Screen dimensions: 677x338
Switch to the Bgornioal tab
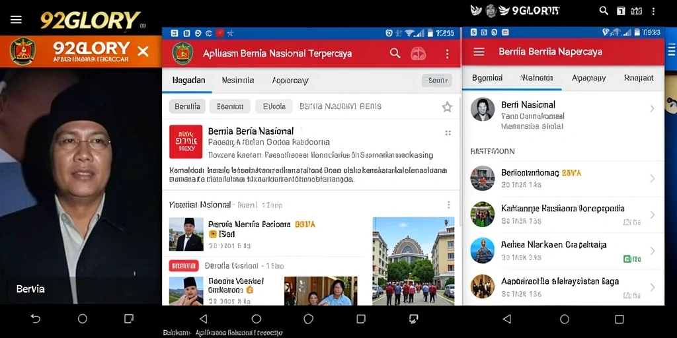coord(487,78)
